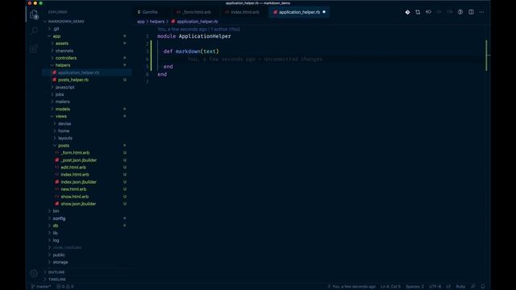516x290 pixels.
Task: Expand the assets folder
Action: click(62, 43)
